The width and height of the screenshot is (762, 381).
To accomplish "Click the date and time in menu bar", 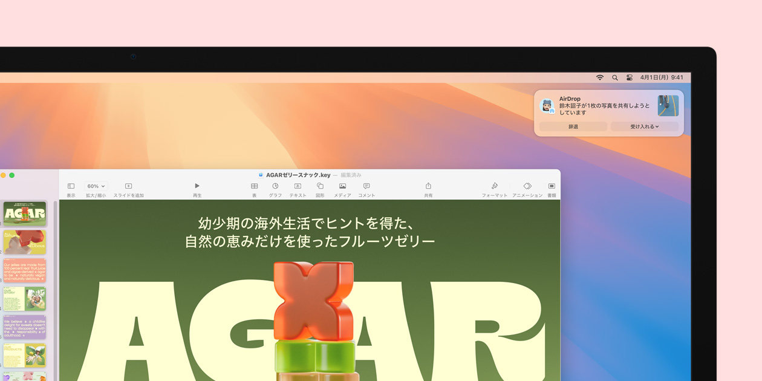I will (662, 77).
